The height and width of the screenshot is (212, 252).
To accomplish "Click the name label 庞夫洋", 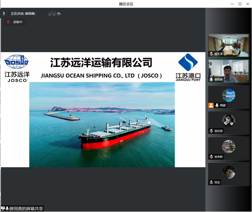I will (219, 54).
